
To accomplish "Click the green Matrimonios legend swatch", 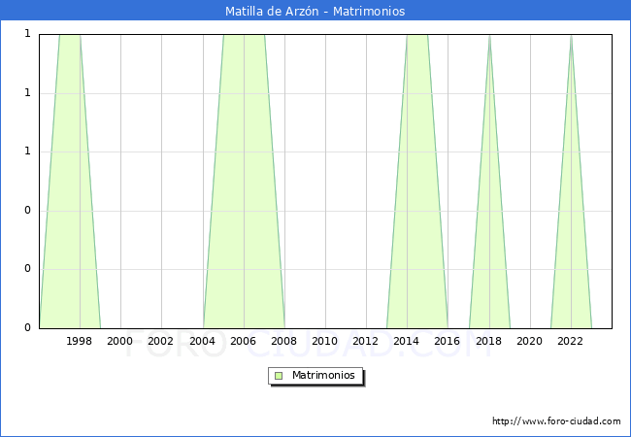I will [279, 376].
